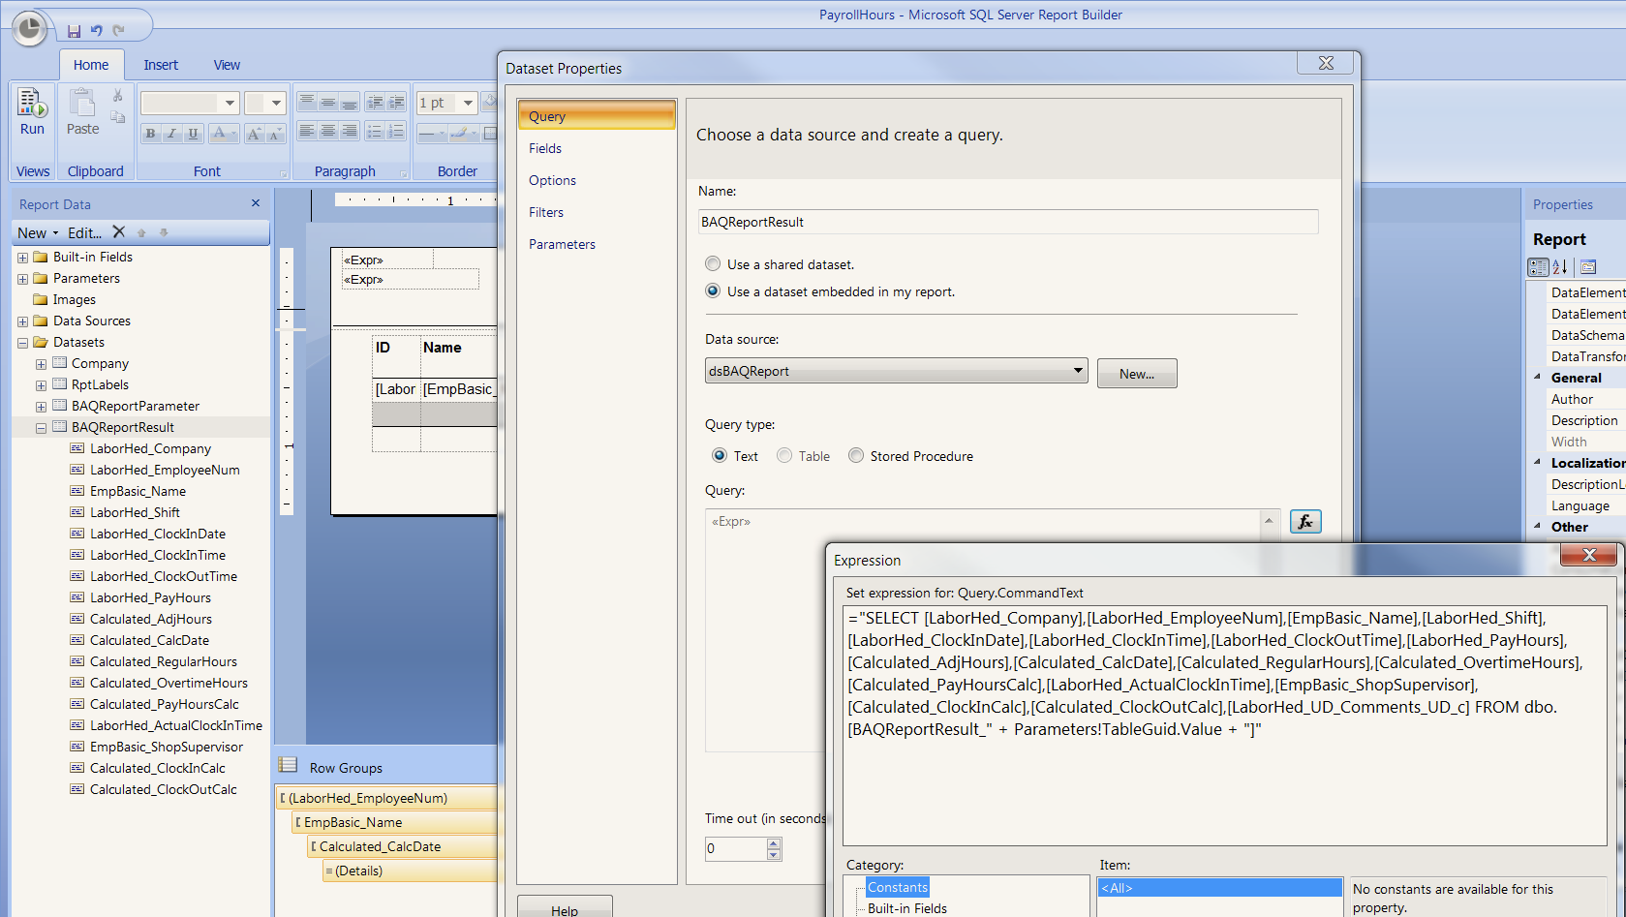Run the report preview
1626x917 pixels.
click(x=33, y=111)
